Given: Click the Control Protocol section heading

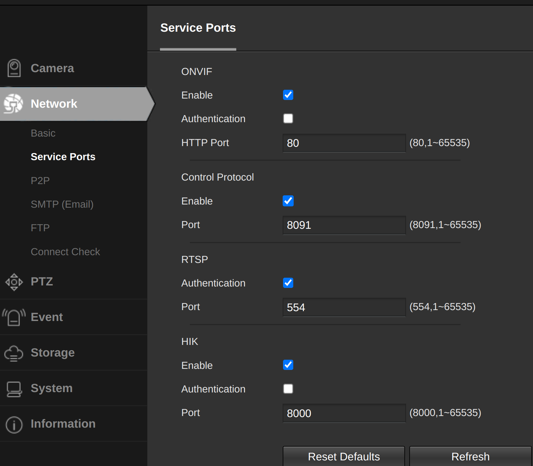Looking at the screenshot, I should point(218,177).
